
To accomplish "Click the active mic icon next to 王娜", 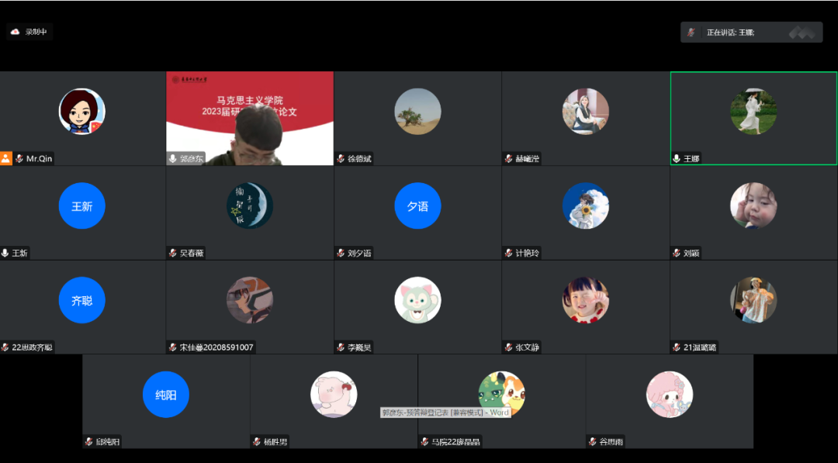I will pos(677,159).
